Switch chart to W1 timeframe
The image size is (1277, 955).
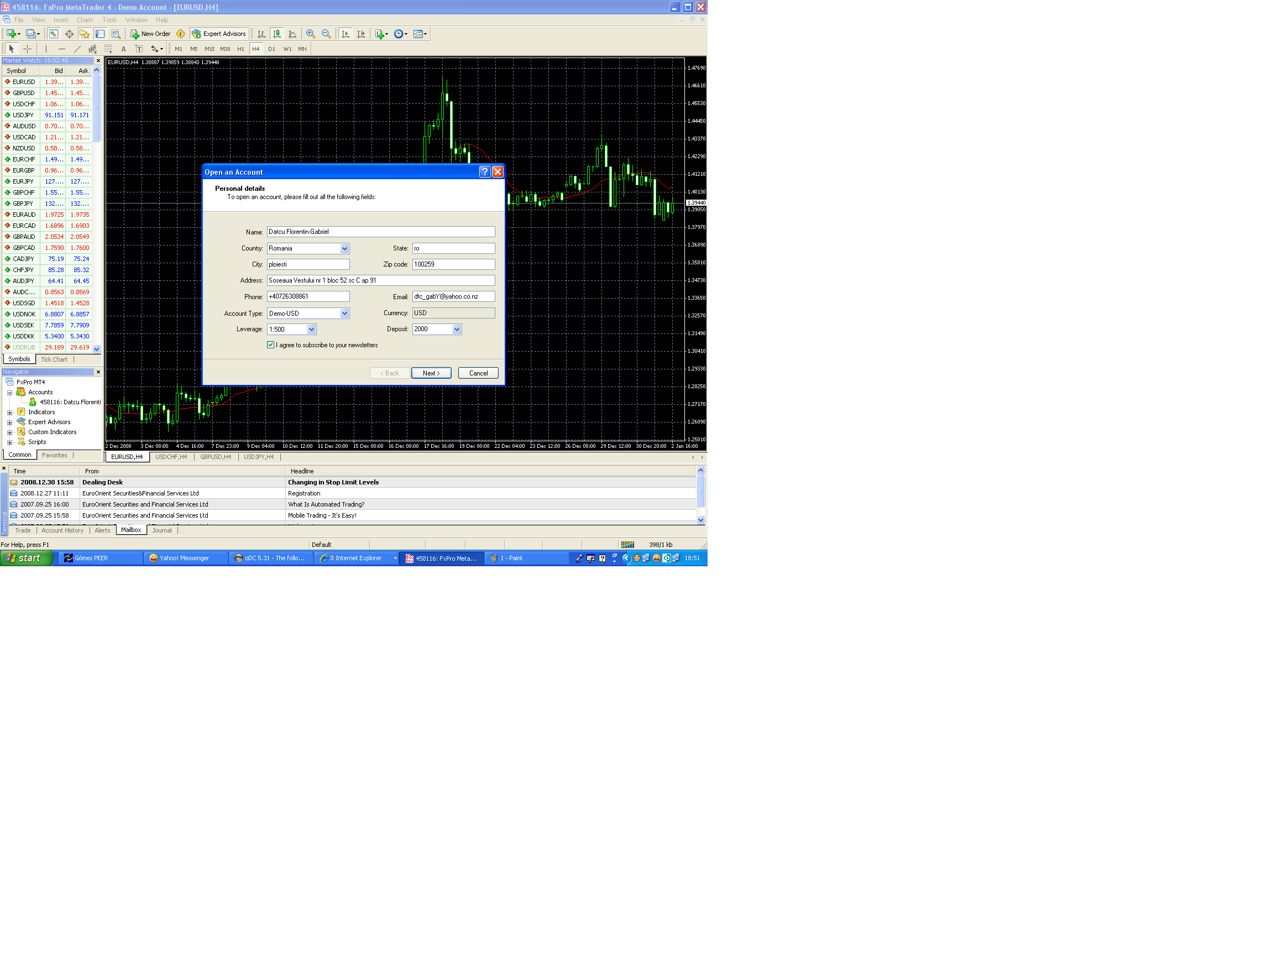(287, 49)
